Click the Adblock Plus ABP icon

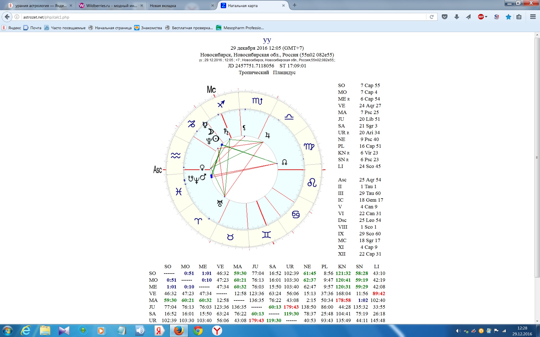(481, 17)
